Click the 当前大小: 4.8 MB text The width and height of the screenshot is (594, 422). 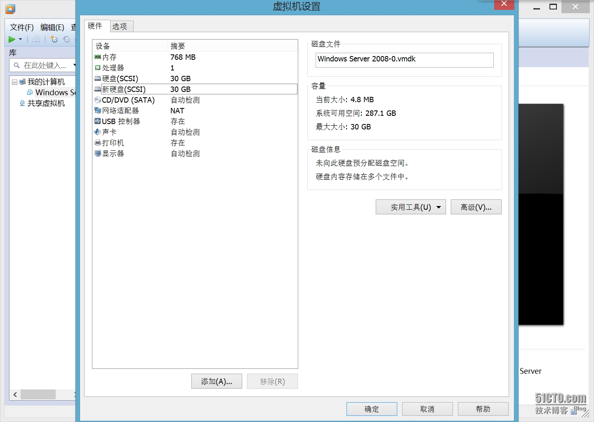(345, 99)
